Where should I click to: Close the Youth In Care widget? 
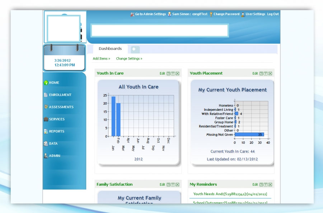(177, 74)
